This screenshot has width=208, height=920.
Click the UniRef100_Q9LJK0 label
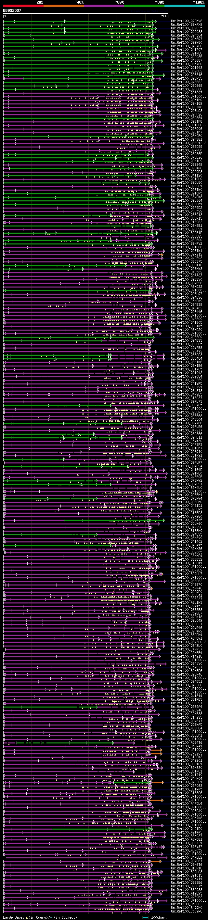(x=187, y=107)
